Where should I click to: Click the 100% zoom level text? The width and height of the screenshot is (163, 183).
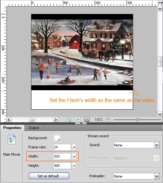tap(98, 120)
